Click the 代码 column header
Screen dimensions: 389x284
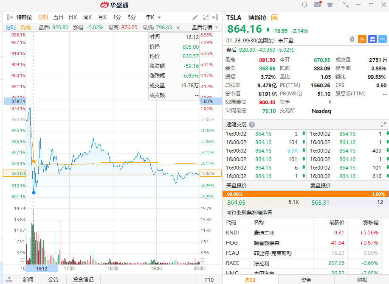coord(231,223)
